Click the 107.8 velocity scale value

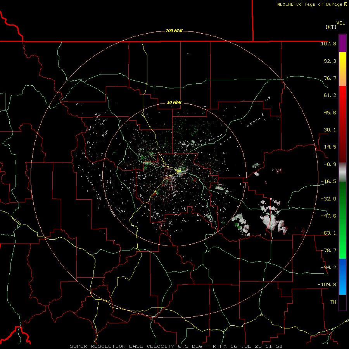pos(328,43)
